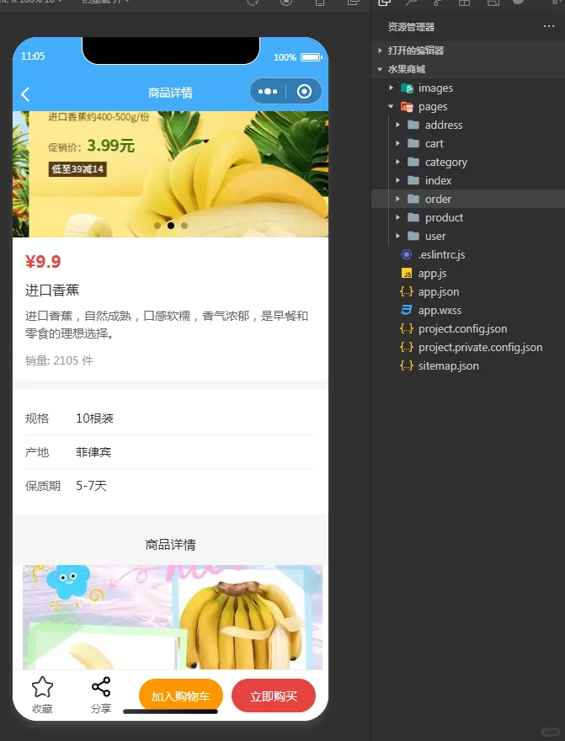Screen dimensions: 565x741
Task: Click the 保质期 5-7天 row
Action: pos(170,486)
